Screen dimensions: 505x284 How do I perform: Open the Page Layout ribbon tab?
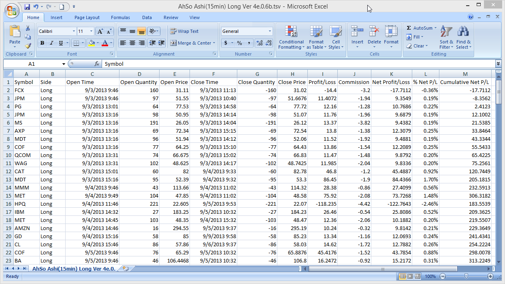tap(87, 17)
